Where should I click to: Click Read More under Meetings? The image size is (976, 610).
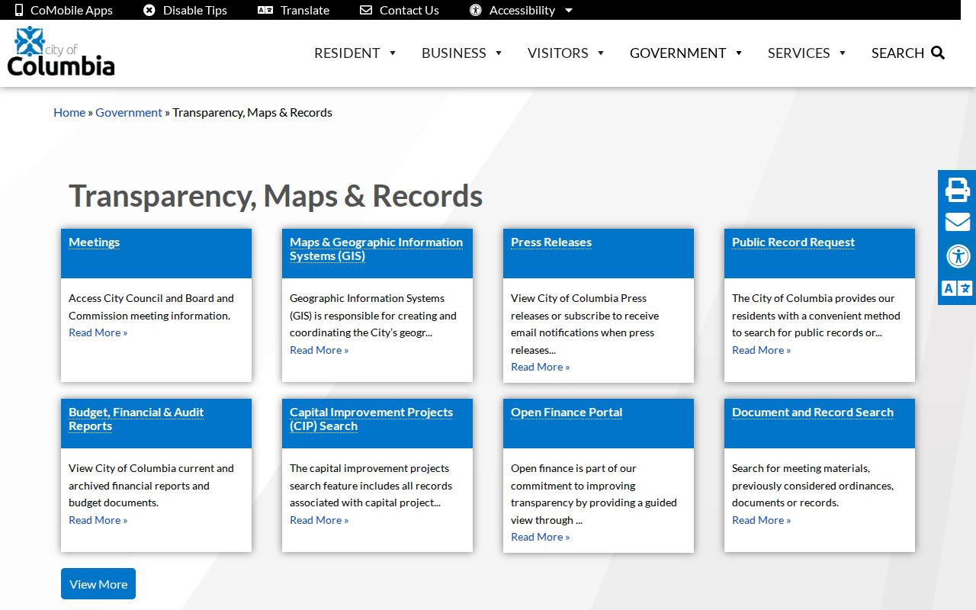(x=98, y=332)
